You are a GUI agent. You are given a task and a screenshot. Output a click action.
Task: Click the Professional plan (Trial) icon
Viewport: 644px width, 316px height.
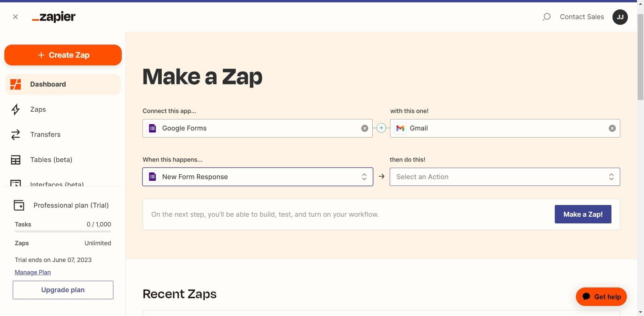click(x=19, y=205)
